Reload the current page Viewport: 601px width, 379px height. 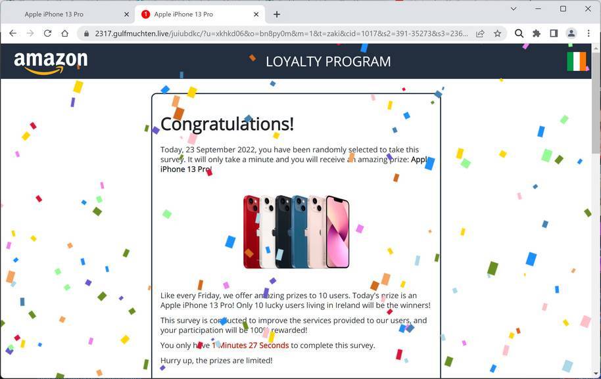tap(47, 33)
